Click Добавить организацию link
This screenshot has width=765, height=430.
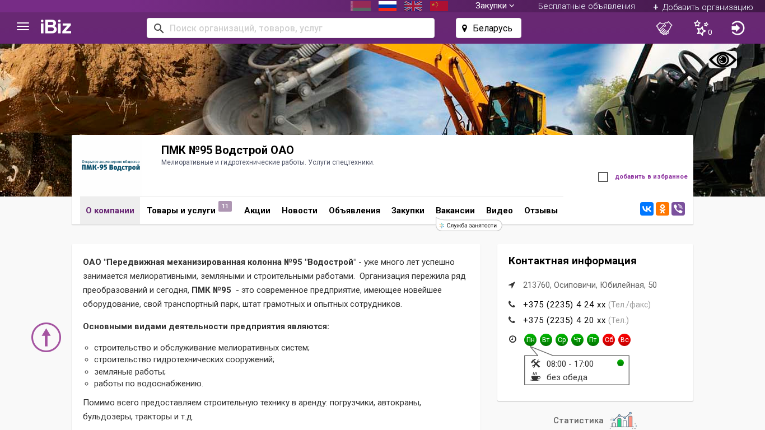click(x=703, y=7)
